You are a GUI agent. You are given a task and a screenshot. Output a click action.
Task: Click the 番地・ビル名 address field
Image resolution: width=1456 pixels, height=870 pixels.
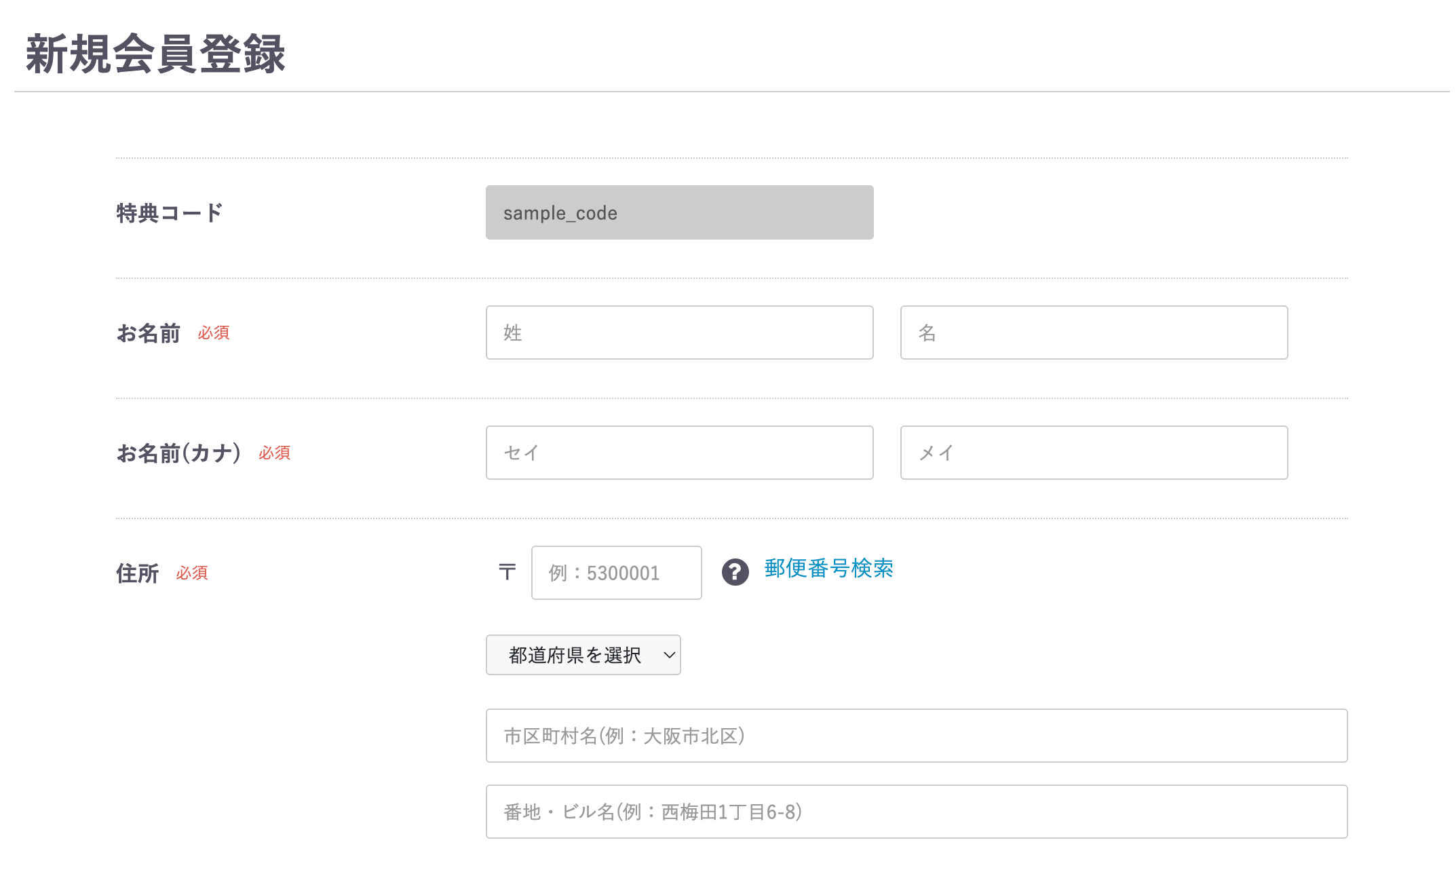[917, 812]
